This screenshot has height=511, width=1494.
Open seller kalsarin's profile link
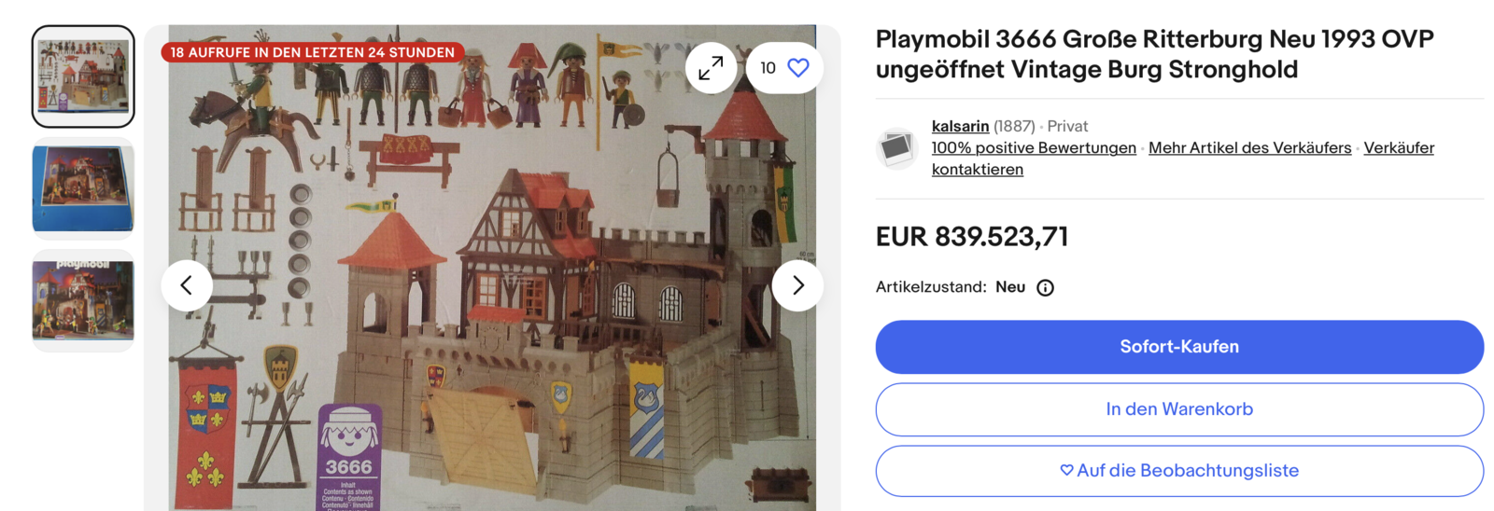coord(960,126)
